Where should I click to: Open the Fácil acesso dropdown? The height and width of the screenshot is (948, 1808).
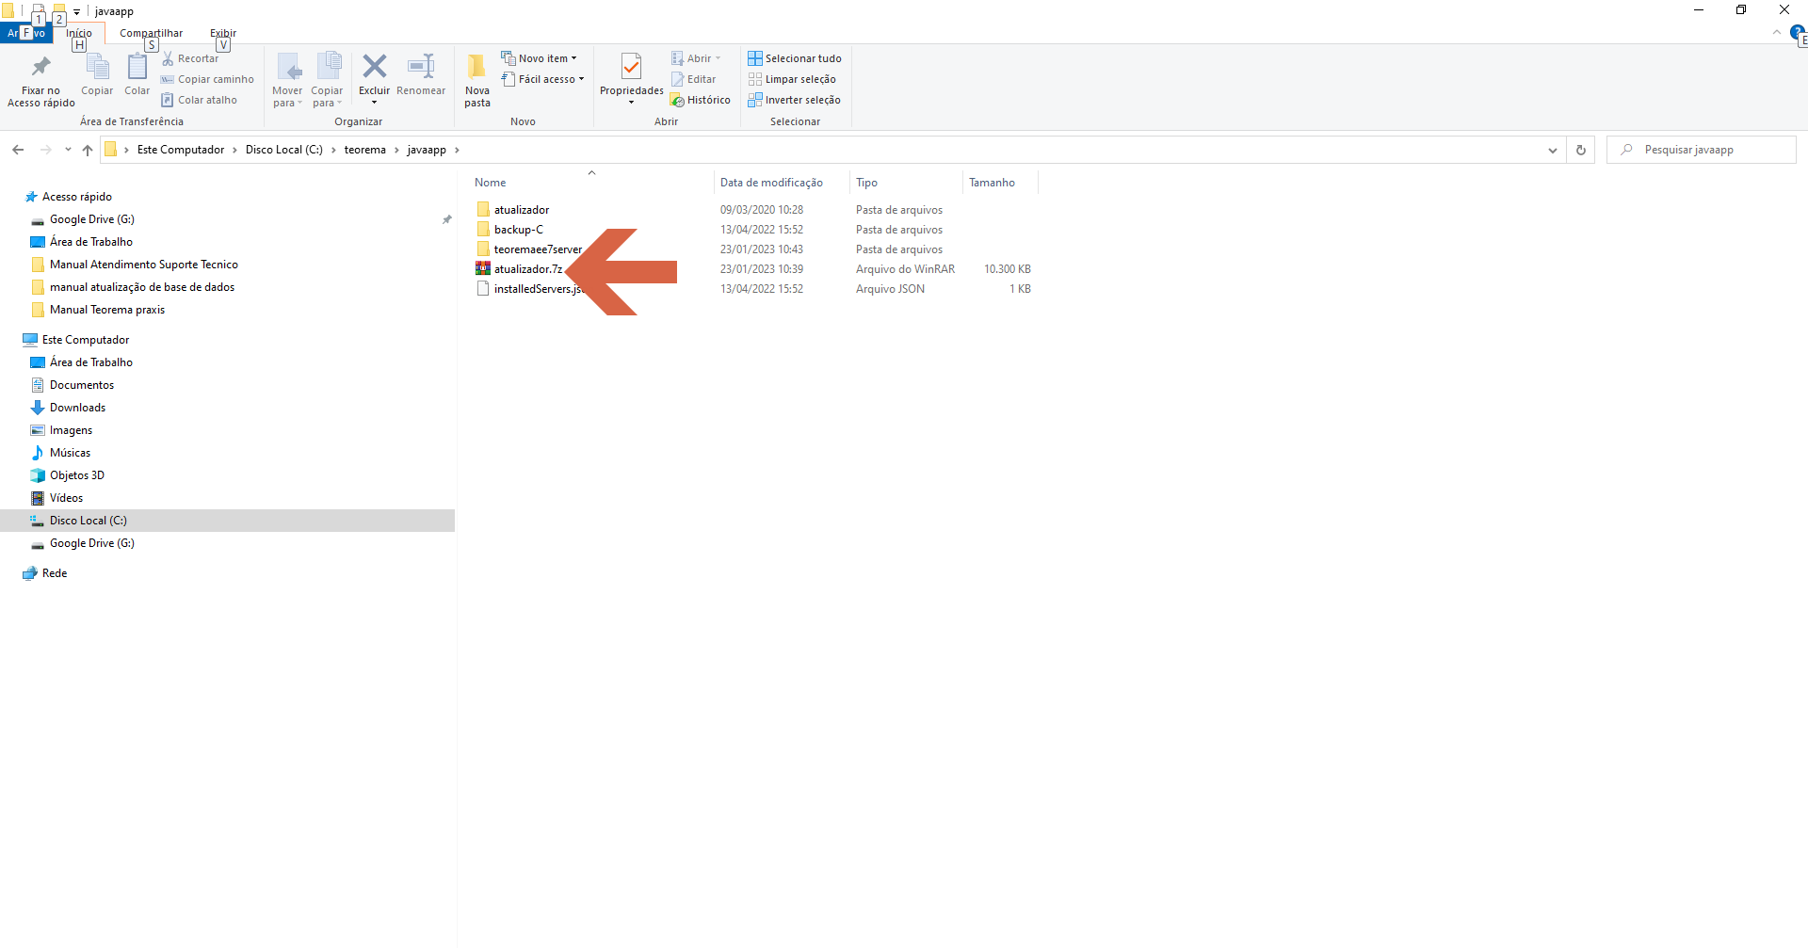click(x=542, y=79)
